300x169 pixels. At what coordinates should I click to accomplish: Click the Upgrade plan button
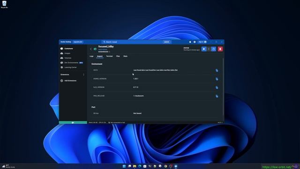[x=78, y=42]
